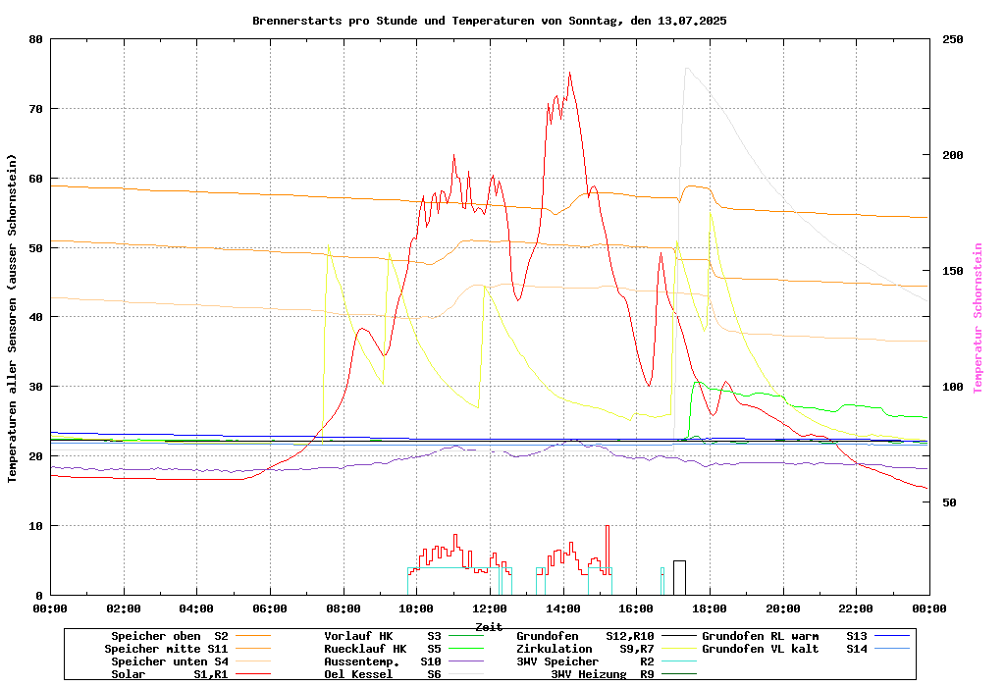Select the Speicher mitte S11 legend label
The height and width of the screenshot is (687, 1005).
[x=166, y=649]
